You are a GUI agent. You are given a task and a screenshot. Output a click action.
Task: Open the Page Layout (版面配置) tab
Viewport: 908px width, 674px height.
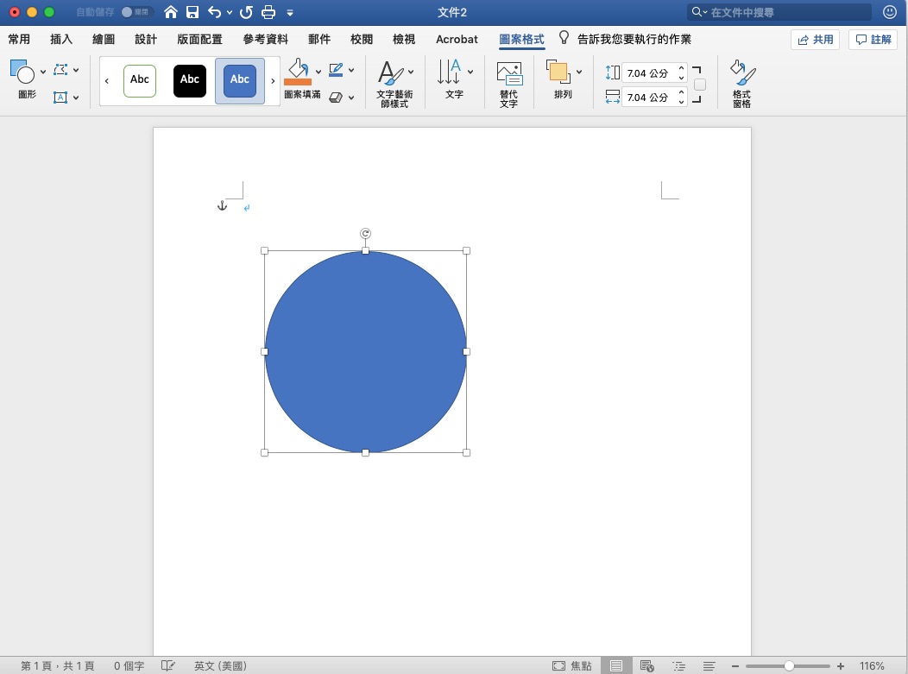[199, 39]
